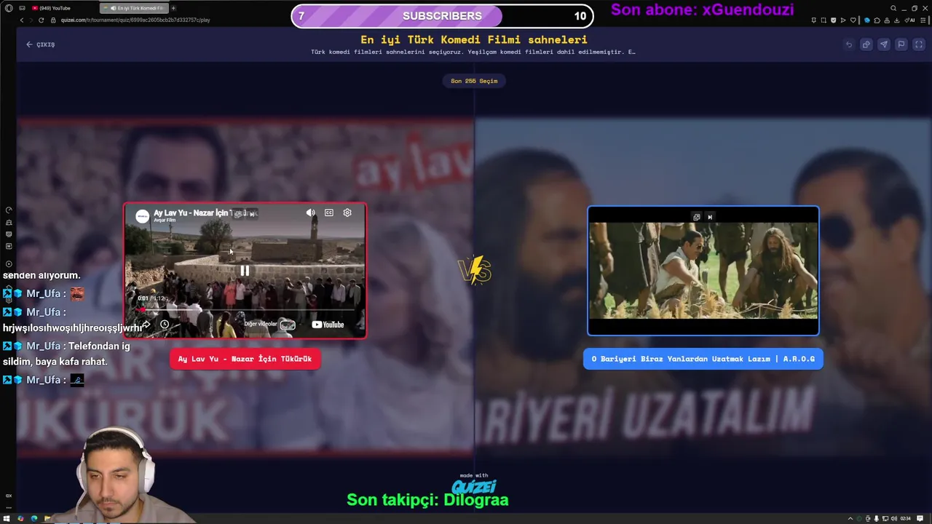This screenshot has width=932, height=524.
Task: Click the snapshot crop icon in the browser toolbar
Action: (x=824, y=20)
